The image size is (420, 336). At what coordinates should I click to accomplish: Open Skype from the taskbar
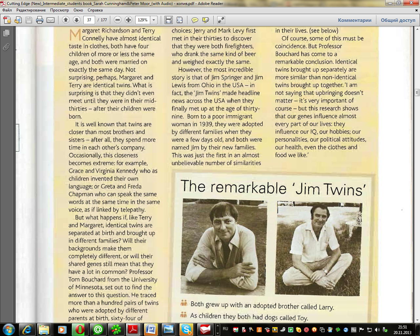[x=186, y=329]
